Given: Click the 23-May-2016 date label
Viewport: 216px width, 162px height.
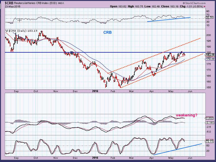Looking at the screenshot, I should click(x=9, y=7).
